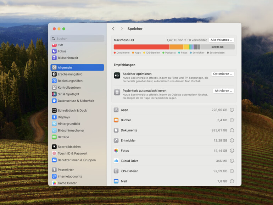Show info for Bücher storage
273x205 pixels.
point(232,120)
